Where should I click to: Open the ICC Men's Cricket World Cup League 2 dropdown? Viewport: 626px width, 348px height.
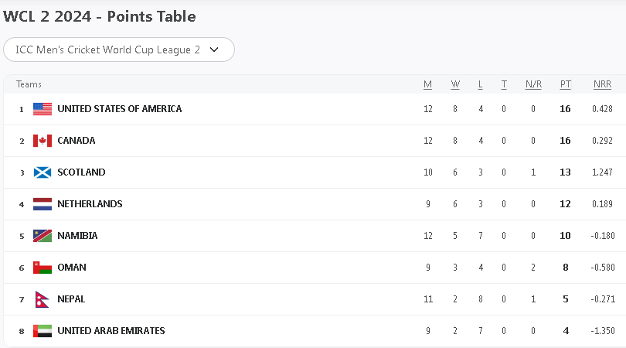(119, 49)
